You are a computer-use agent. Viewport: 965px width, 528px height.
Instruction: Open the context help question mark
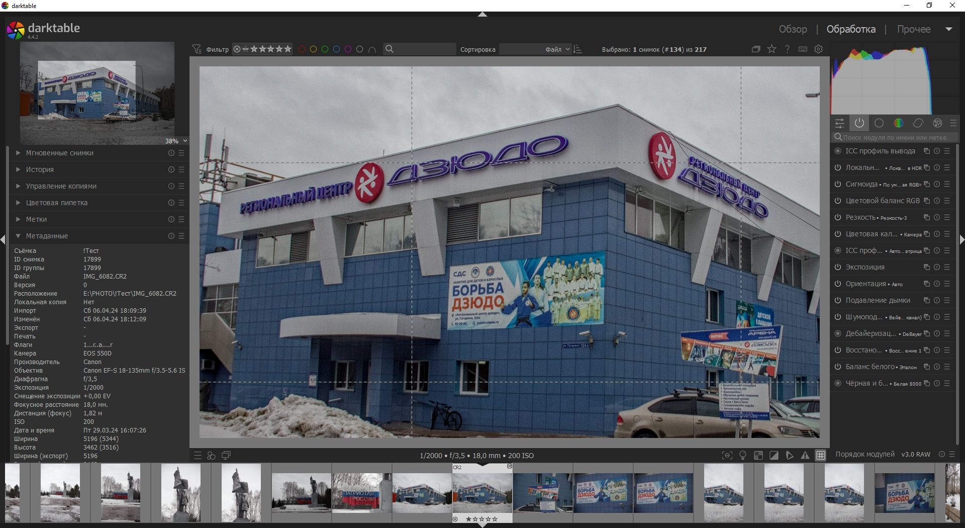787,49
